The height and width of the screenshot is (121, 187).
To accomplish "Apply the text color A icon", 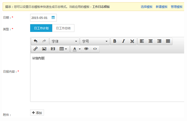I will click(x=75, y=49).
